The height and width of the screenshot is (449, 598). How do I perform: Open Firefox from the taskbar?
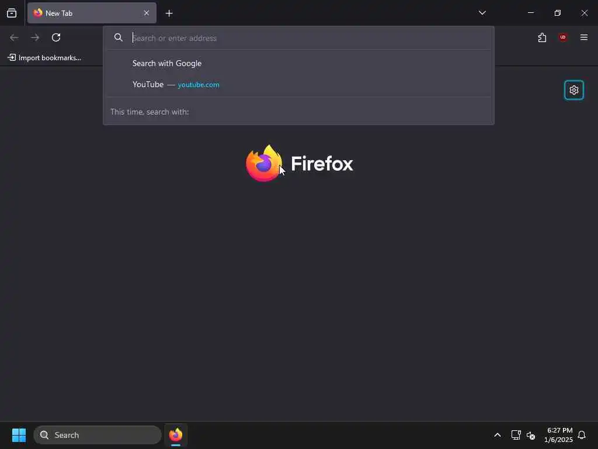coord(176,435)
